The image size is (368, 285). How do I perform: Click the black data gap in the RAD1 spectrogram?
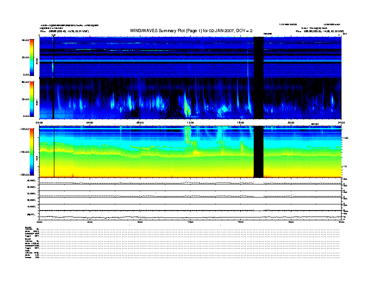(258, 98)
